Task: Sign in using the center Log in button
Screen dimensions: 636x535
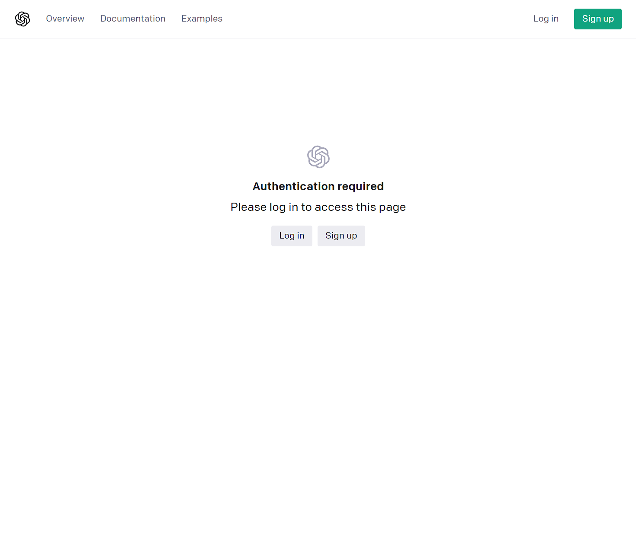Action: [292, 236]
